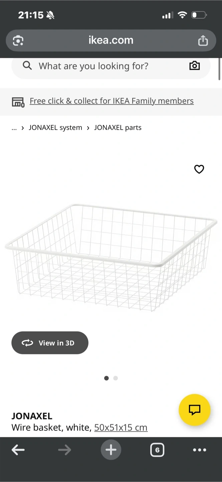
Task: Select the second image carousel dot
Action: click(x=116, y=378)
